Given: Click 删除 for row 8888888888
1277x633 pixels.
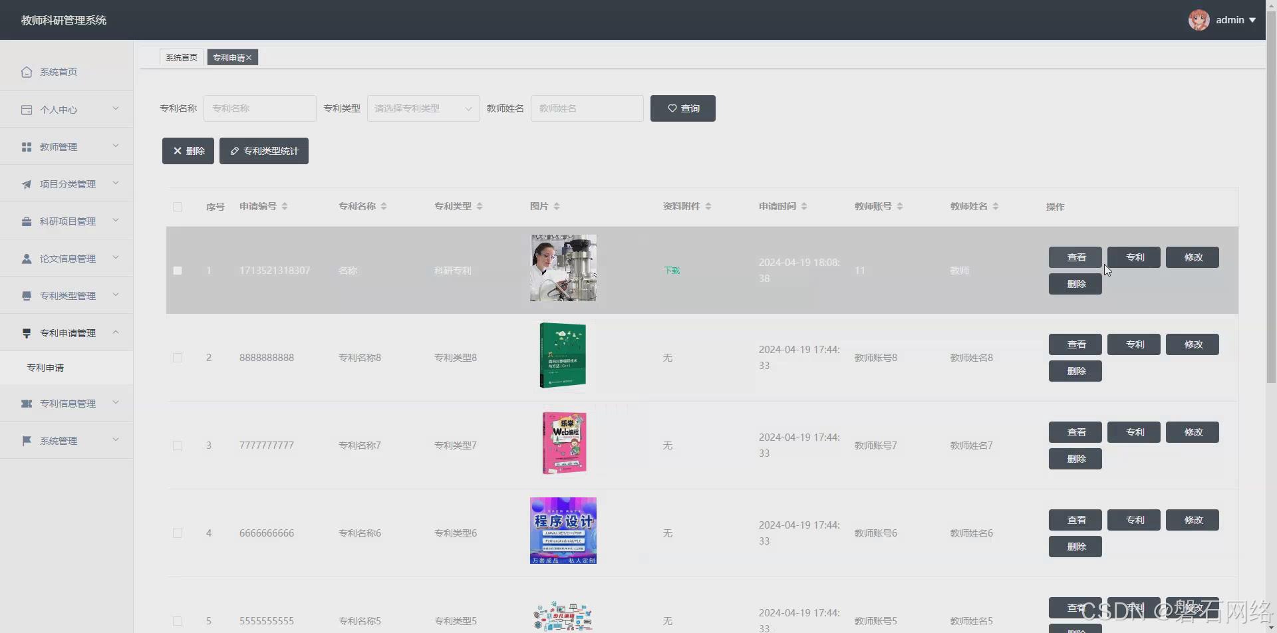Looking at the screenshot, I should (x=1075, y=371).
